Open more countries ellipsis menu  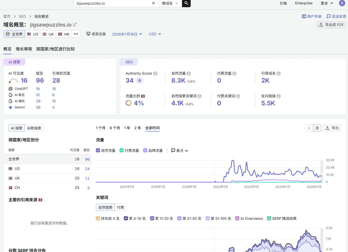point(76,34)
